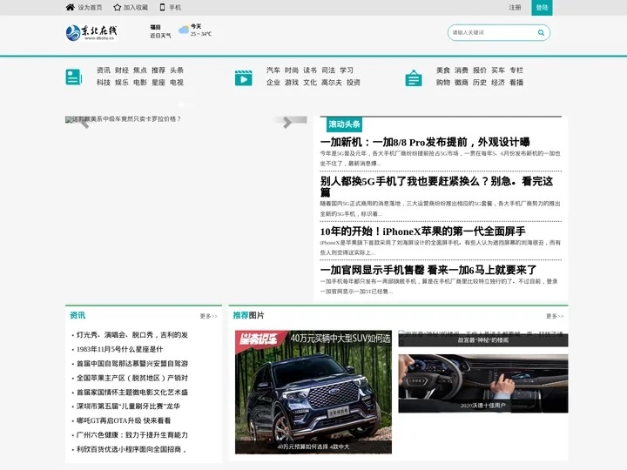
Task: Open the 星座 menu item
Action: pos(158,83)
